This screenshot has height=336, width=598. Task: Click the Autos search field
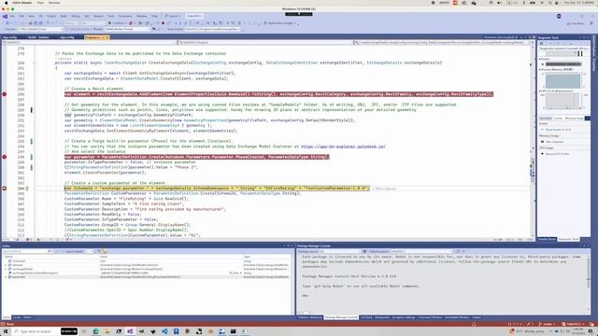click(x=25, y=251)
